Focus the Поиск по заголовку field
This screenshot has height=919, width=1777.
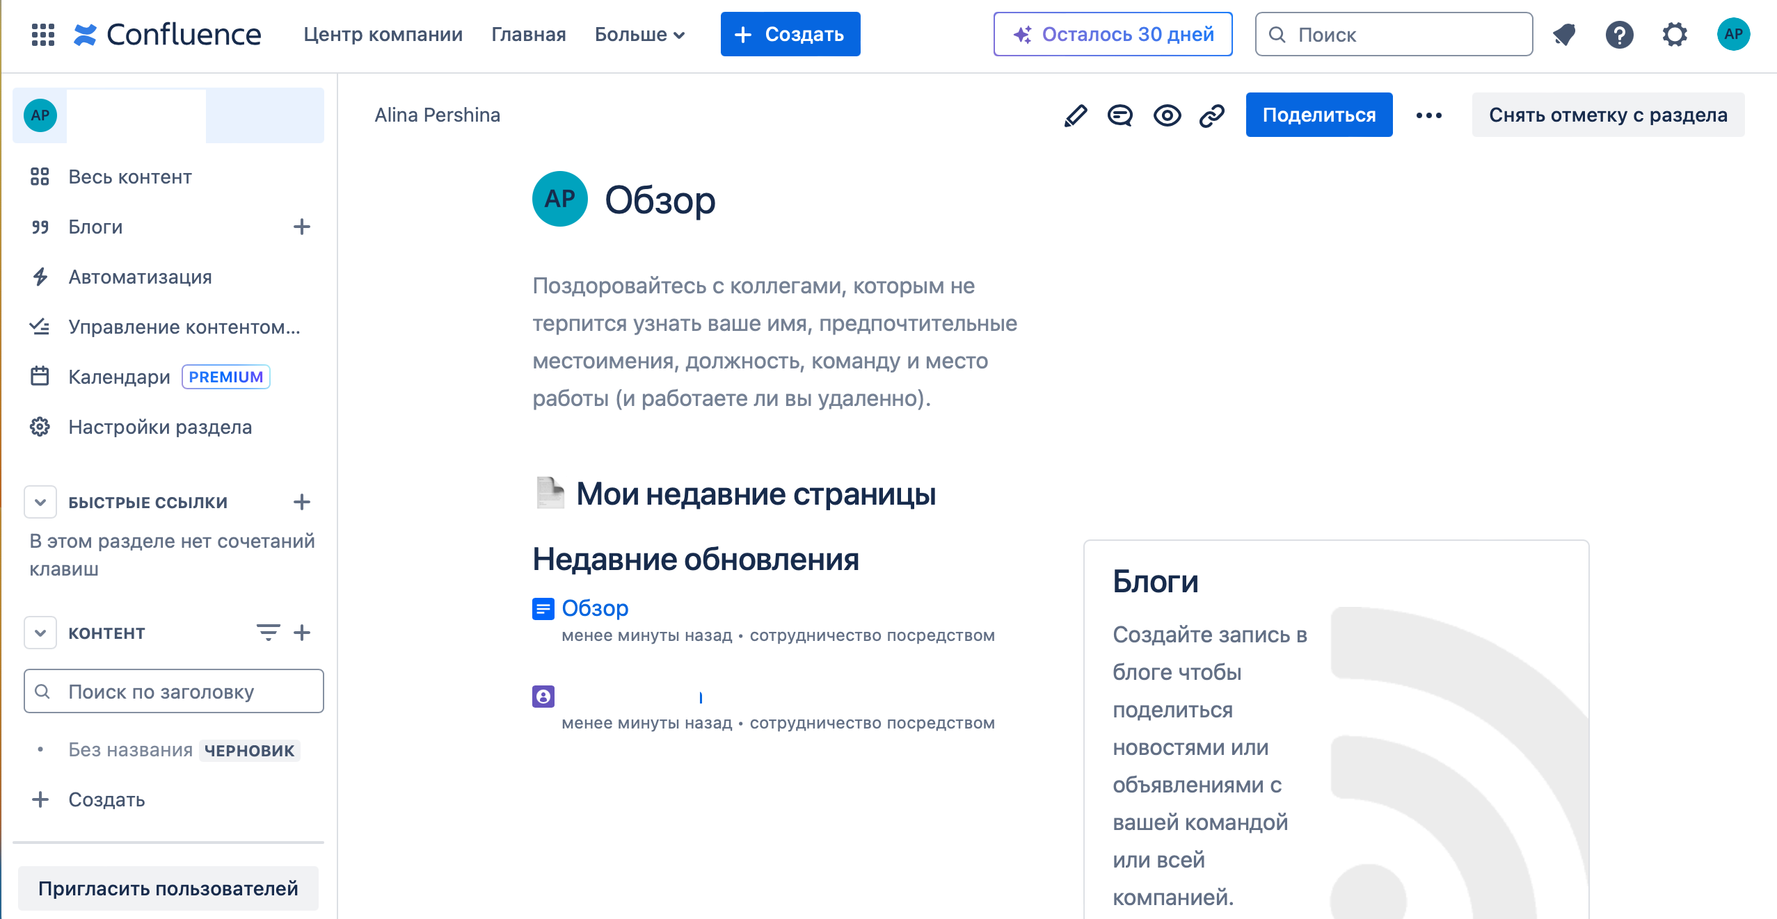coord(174,691)
